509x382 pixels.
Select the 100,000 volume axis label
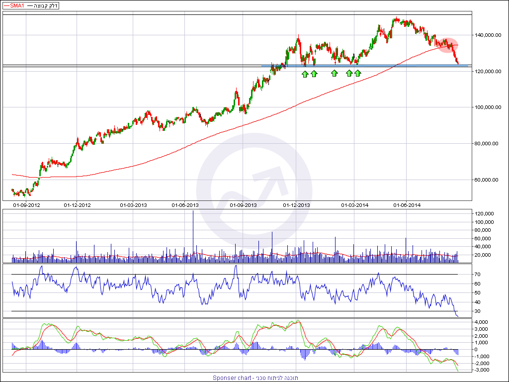click(x=484, y=222)
